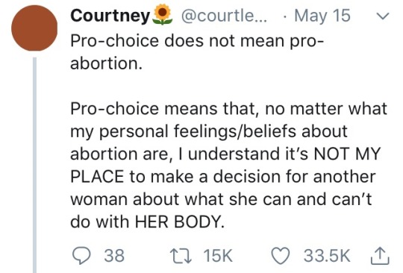Expand the tweet options chevron
403x273 pixels.
click(x=383, y=16)
